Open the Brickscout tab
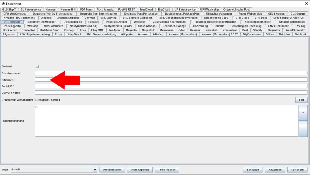The height and width of the screenshot is (175, 310). point(10,30)
